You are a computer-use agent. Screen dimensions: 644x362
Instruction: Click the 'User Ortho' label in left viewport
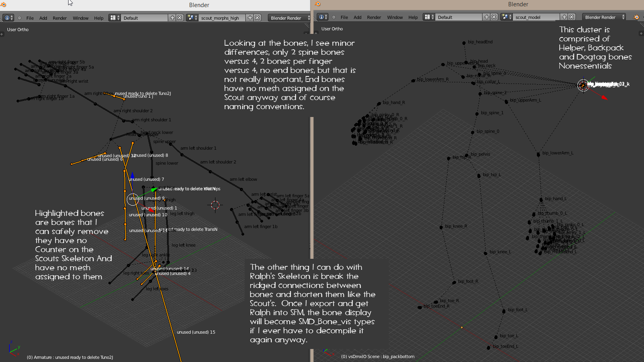tap(18, 30)
